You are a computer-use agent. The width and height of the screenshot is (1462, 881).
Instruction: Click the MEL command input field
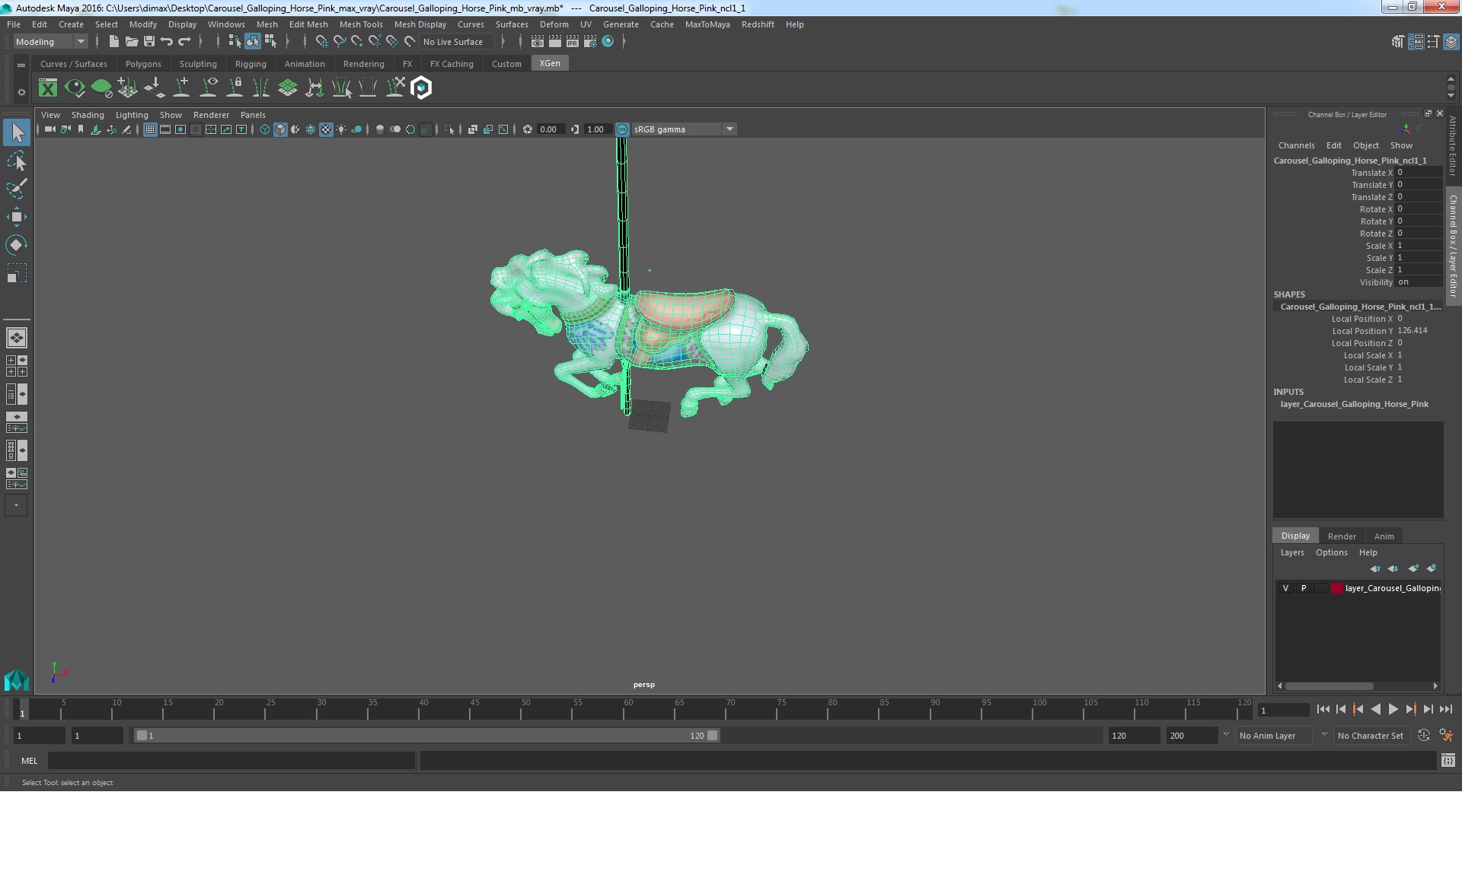click(231, 760)
